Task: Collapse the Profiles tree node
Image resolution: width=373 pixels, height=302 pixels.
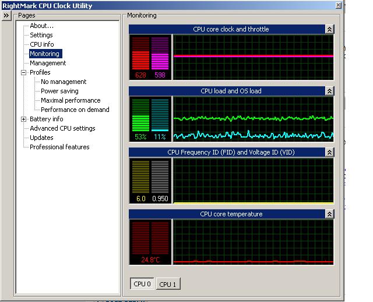Action: 23,72
